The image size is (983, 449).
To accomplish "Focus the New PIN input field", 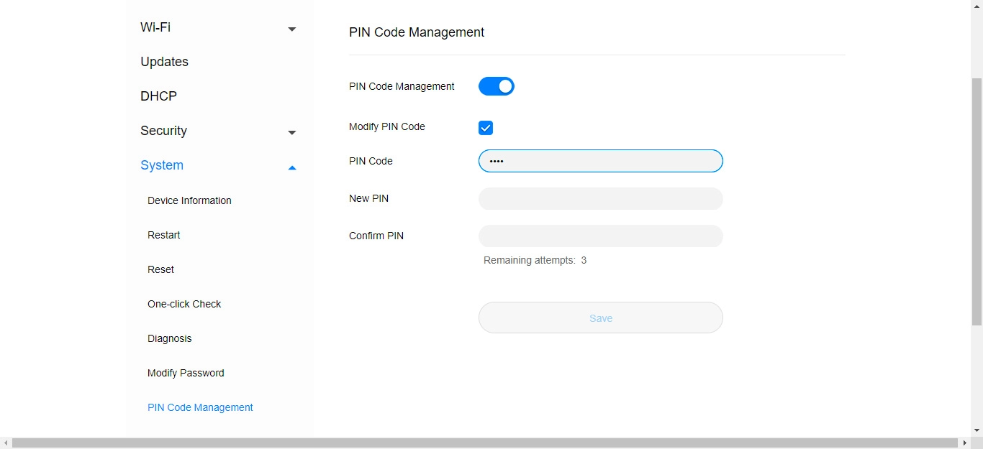I will tap(600, 199).
